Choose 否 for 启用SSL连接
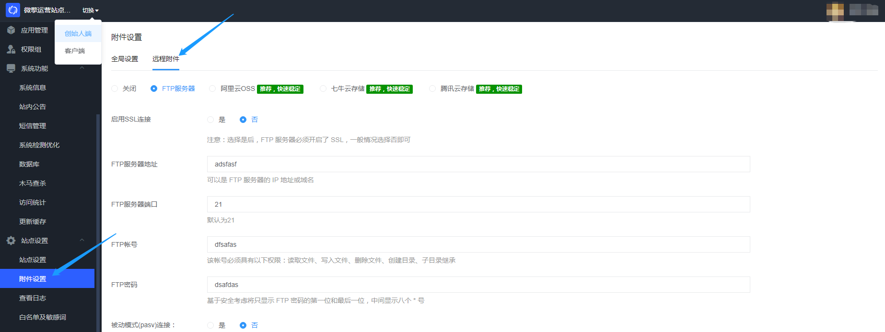The width and height of the screenshot is (885, 332). point(243,120)
